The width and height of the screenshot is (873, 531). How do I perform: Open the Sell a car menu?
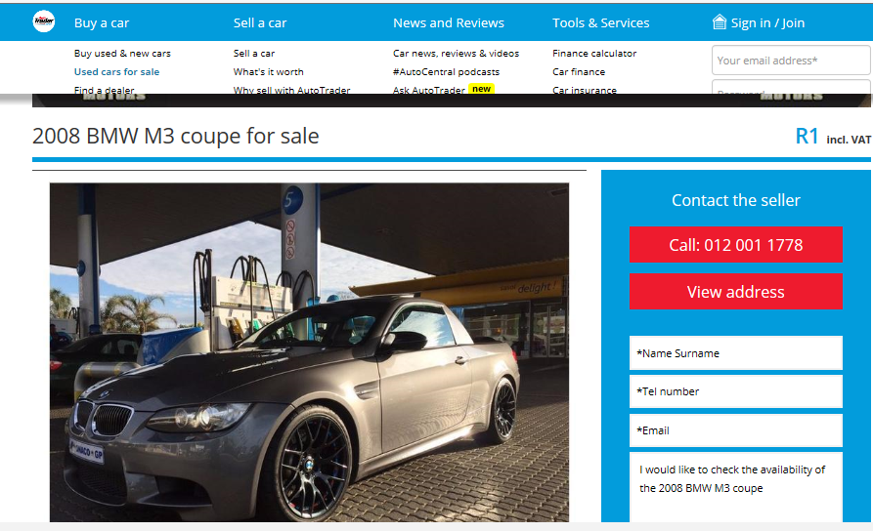coord(260,22)
